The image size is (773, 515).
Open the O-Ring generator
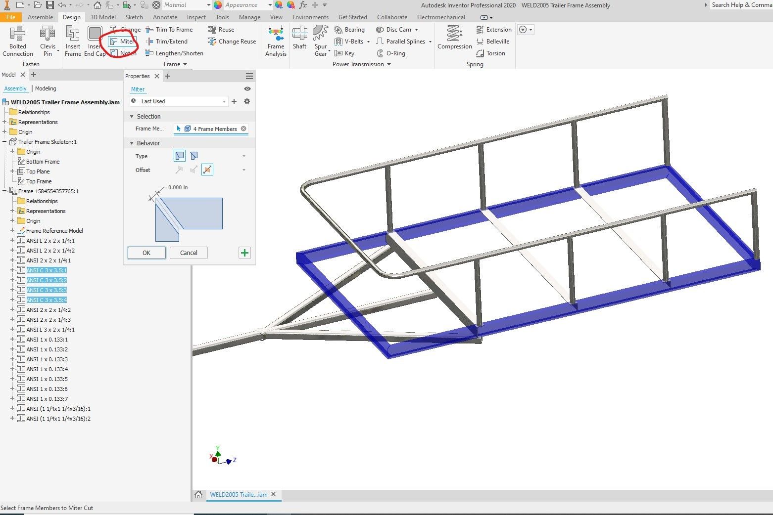pos(390,53)
